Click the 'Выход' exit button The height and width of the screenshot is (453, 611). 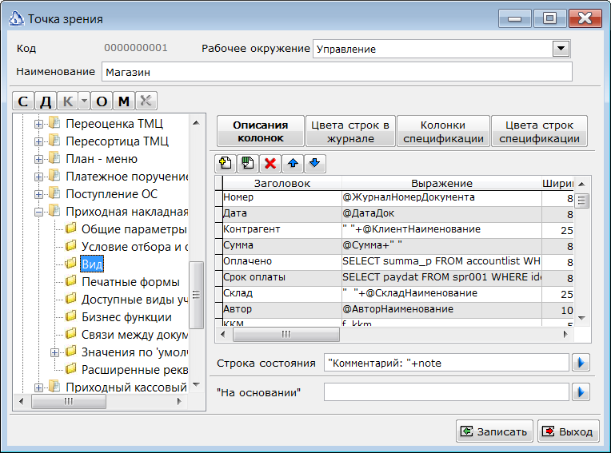[569, 431]
